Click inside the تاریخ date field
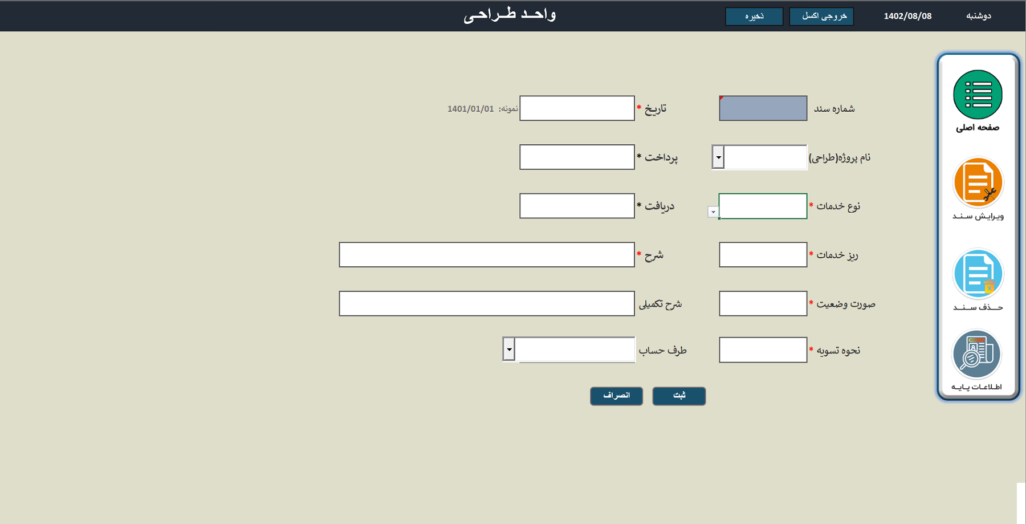Viewport: 1026px width, 524px height. coord(577,108)
